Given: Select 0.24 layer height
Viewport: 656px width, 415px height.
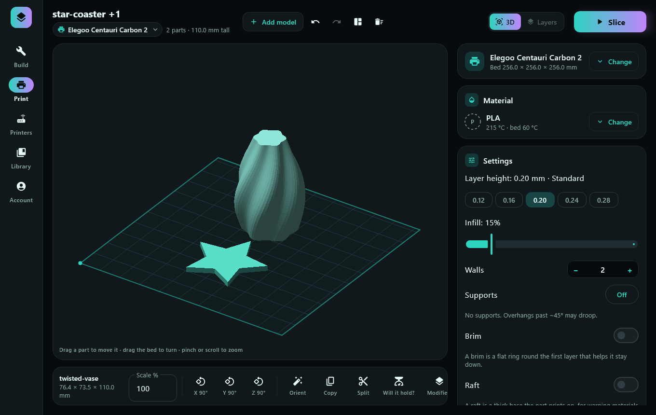Looking at the screenshot, I should [572, 200].
